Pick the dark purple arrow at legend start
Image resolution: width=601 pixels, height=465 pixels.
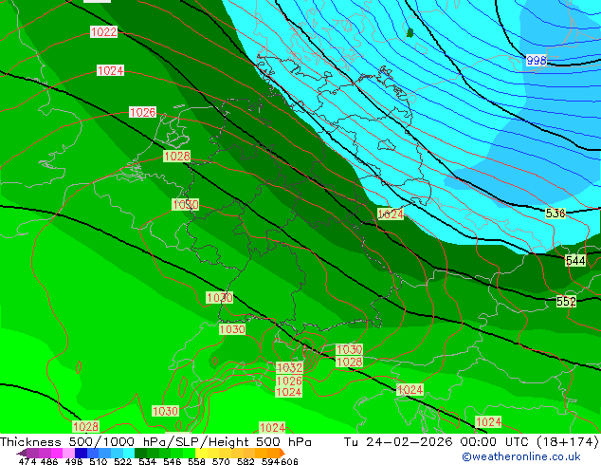[x=22, y=453]
